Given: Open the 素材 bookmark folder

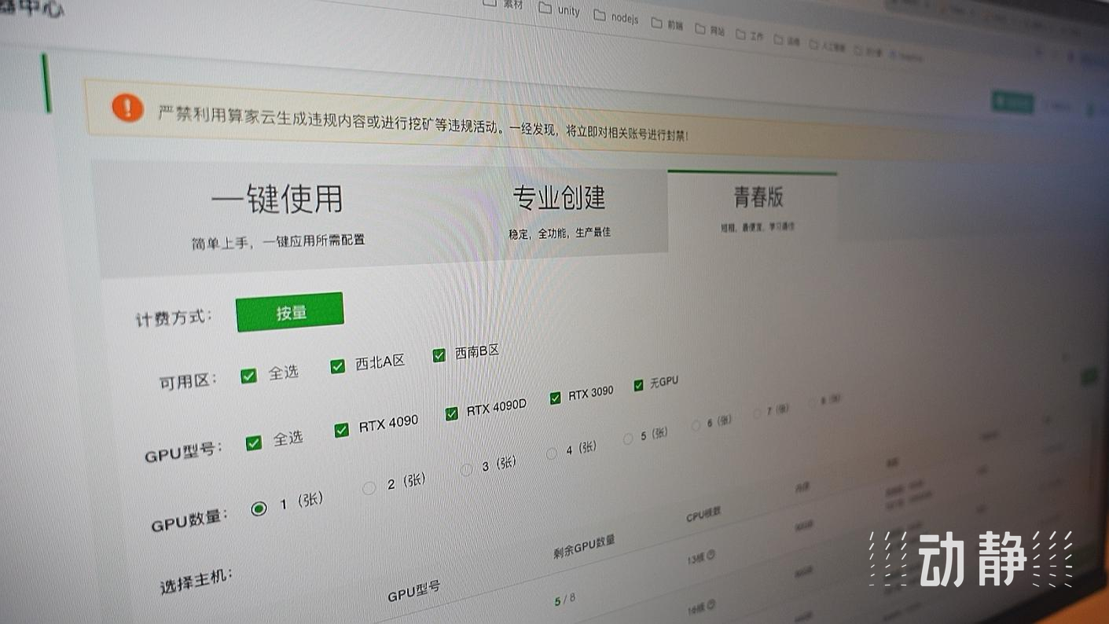Looking at the screenshot, I should click(x=502, y=4).
